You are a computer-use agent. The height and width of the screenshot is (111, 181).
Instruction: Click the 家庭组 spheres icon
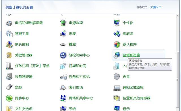tap(117, 34)
